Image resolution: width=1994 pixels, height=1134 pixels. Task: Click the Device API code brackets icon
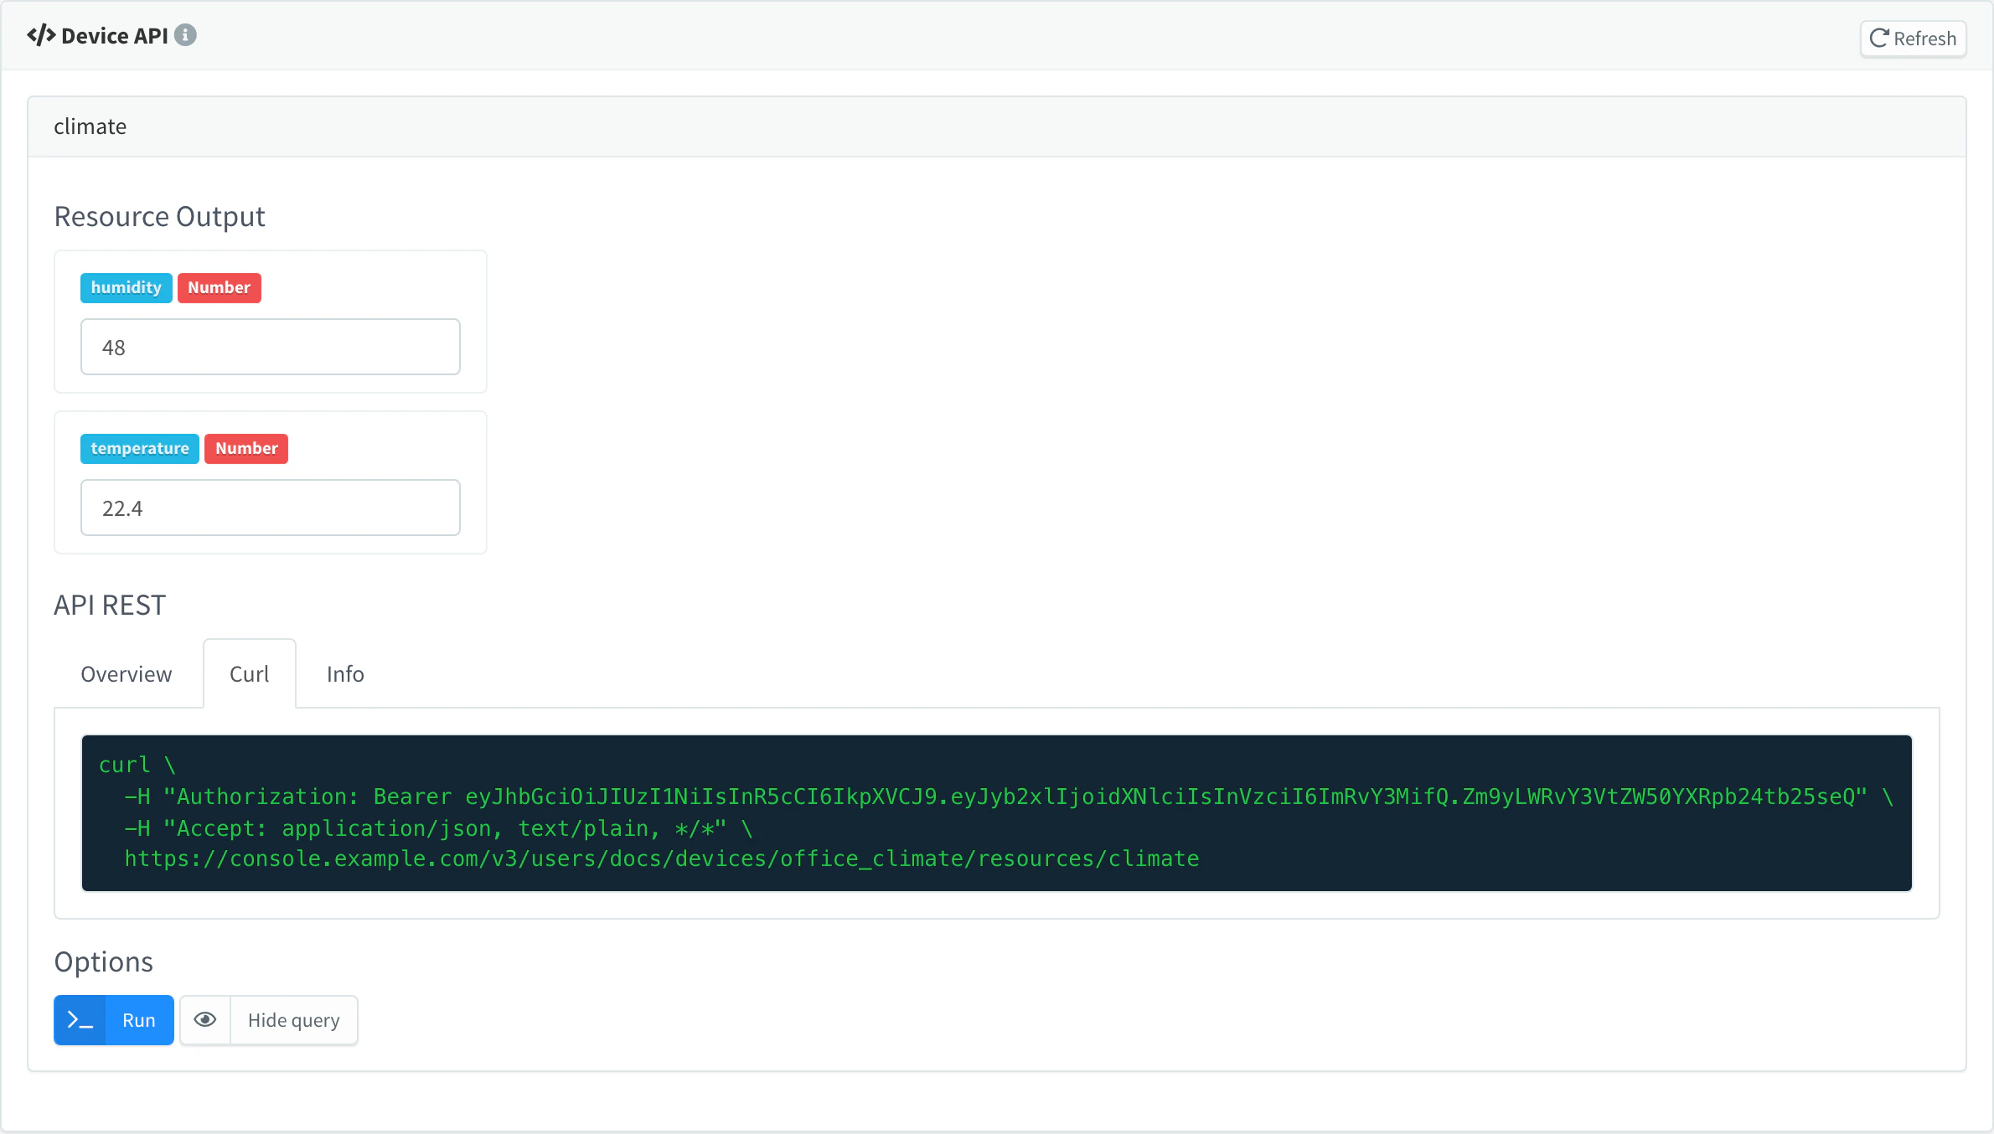click(41, 35)
